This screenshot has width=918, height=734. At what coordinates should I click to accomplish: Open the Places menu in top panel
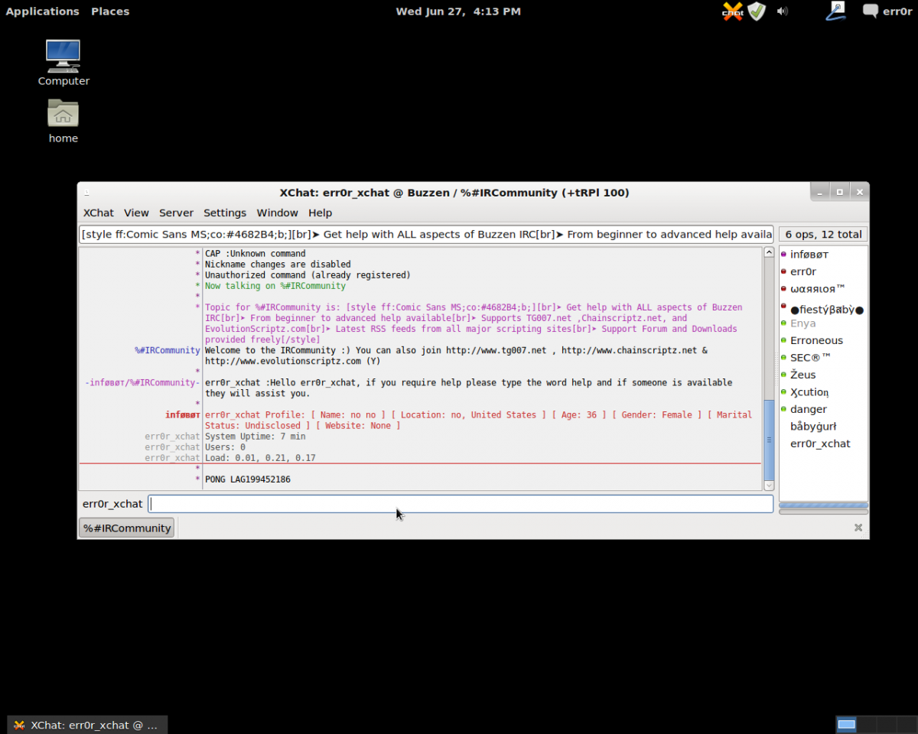(110, 11)
